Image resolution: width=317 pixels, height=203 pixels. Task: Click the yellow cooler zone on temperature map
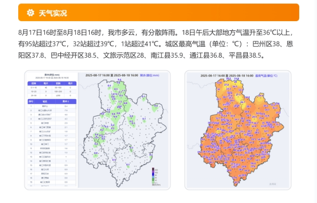[x=230, y=87]
